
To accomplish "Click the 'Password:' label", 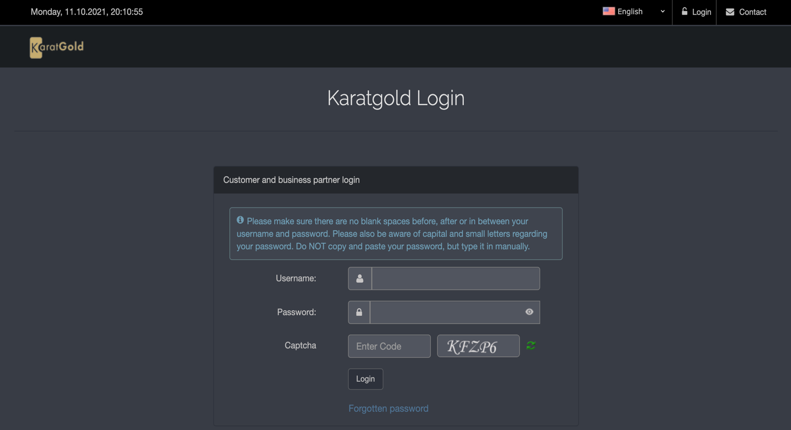I will [297, 312].
